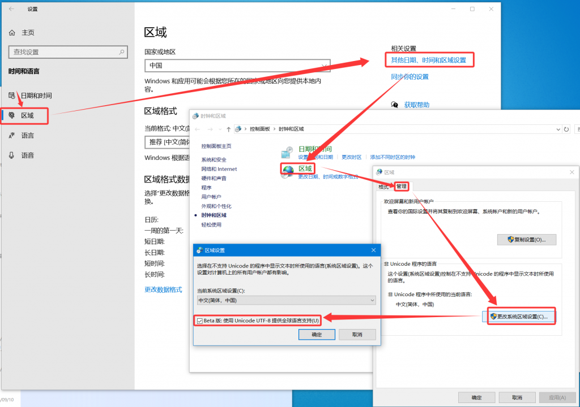
Task: Click 应用(A) at bottom of 区域 dialog
Action: [x=557, y=398]
